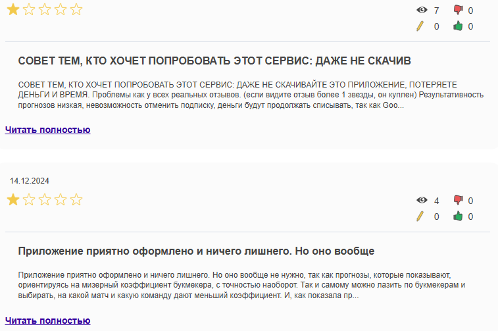Viewport: 498px width, 331px height.
Task: Click thumbs-up icon on the СОВЕТ ТЕМ review
Action: point(459,26)
